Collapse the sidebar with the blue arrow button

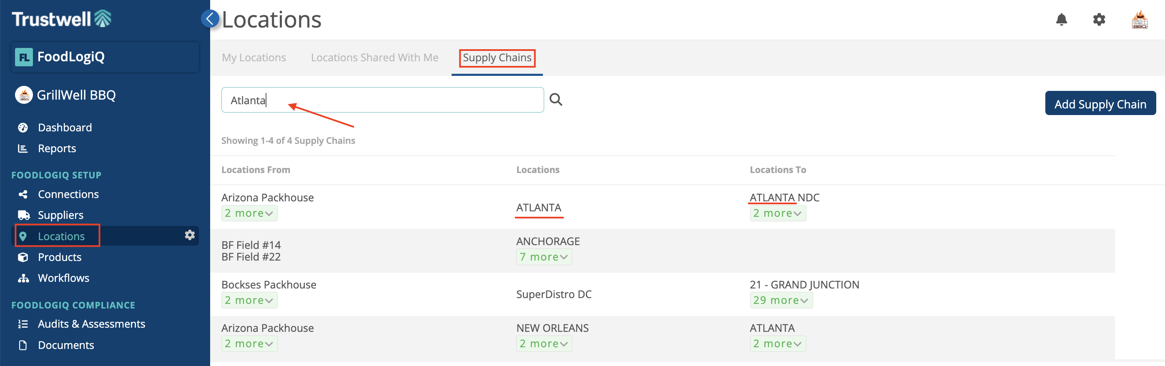[210, 18]
